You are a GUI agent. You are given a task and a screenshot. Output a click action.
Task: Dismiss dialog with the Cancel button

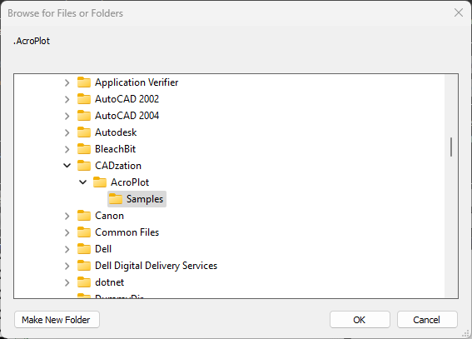pos(427,320)
